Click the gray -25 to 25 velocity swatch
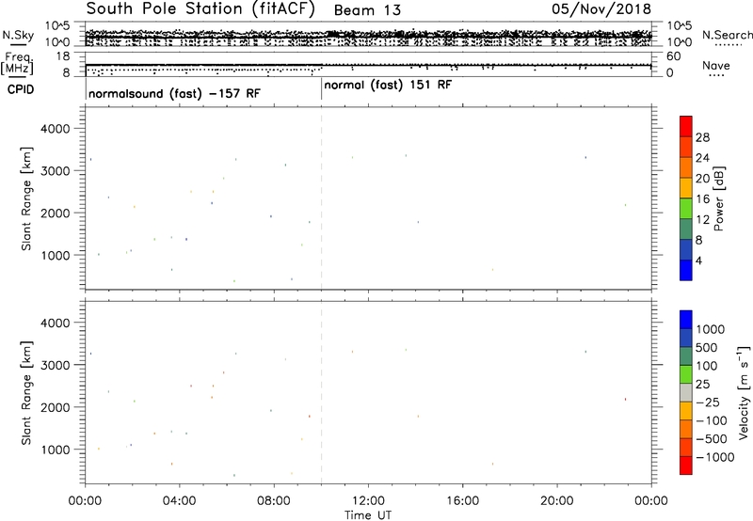This screenshot has width=753, height=521. (686, 393)
